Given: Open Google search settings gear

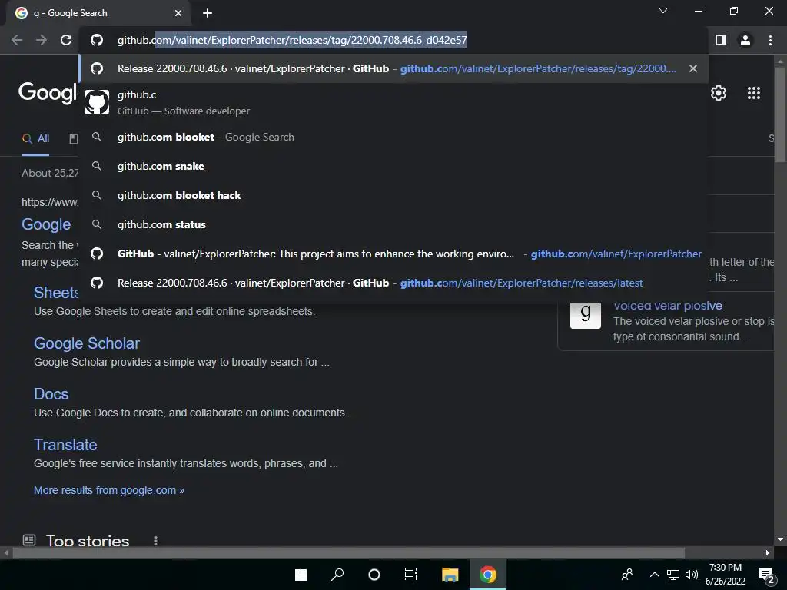Looking at the screenshot, I should (x=719, y=93).
